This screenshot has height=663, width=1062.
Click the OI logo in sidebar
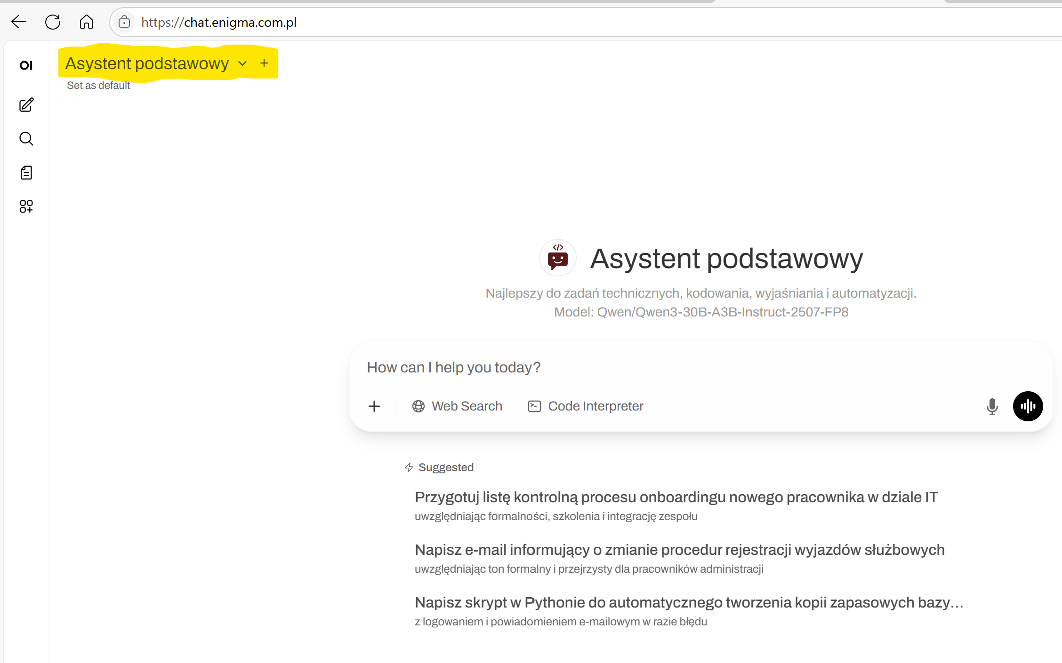point(26,65)
